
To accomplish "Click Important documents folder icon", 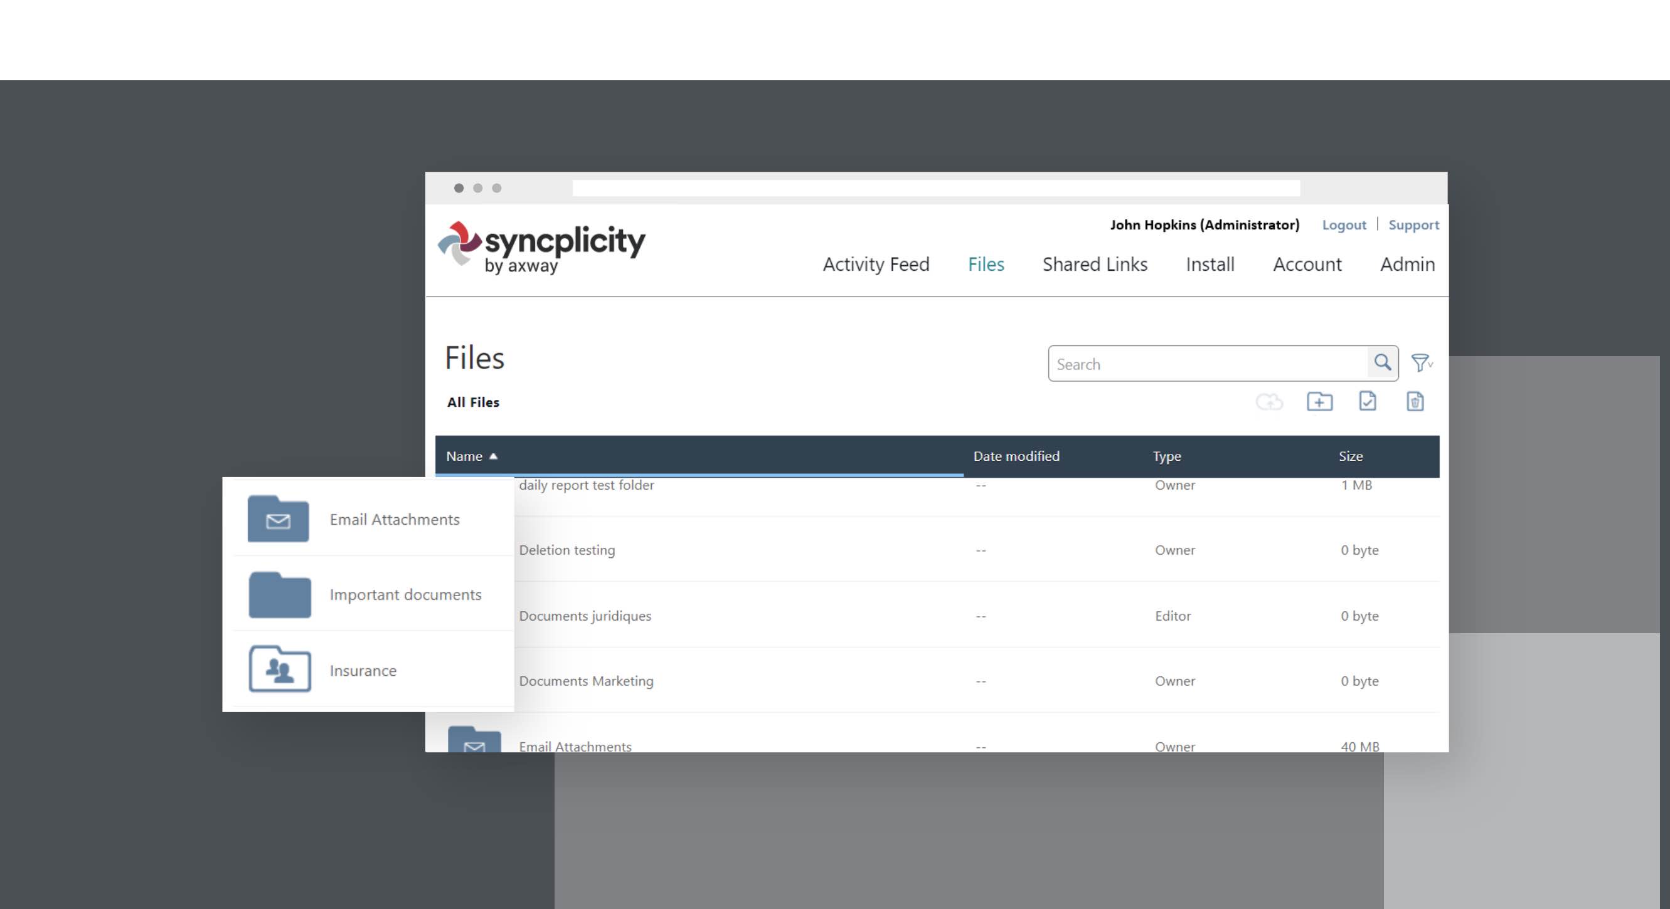I will [279, 594].
